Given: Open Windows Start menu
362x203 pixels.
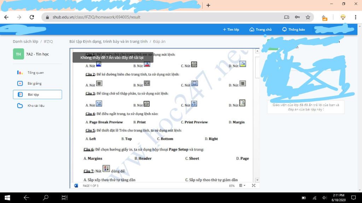Looking at the screenshot, I should [7, 198].
